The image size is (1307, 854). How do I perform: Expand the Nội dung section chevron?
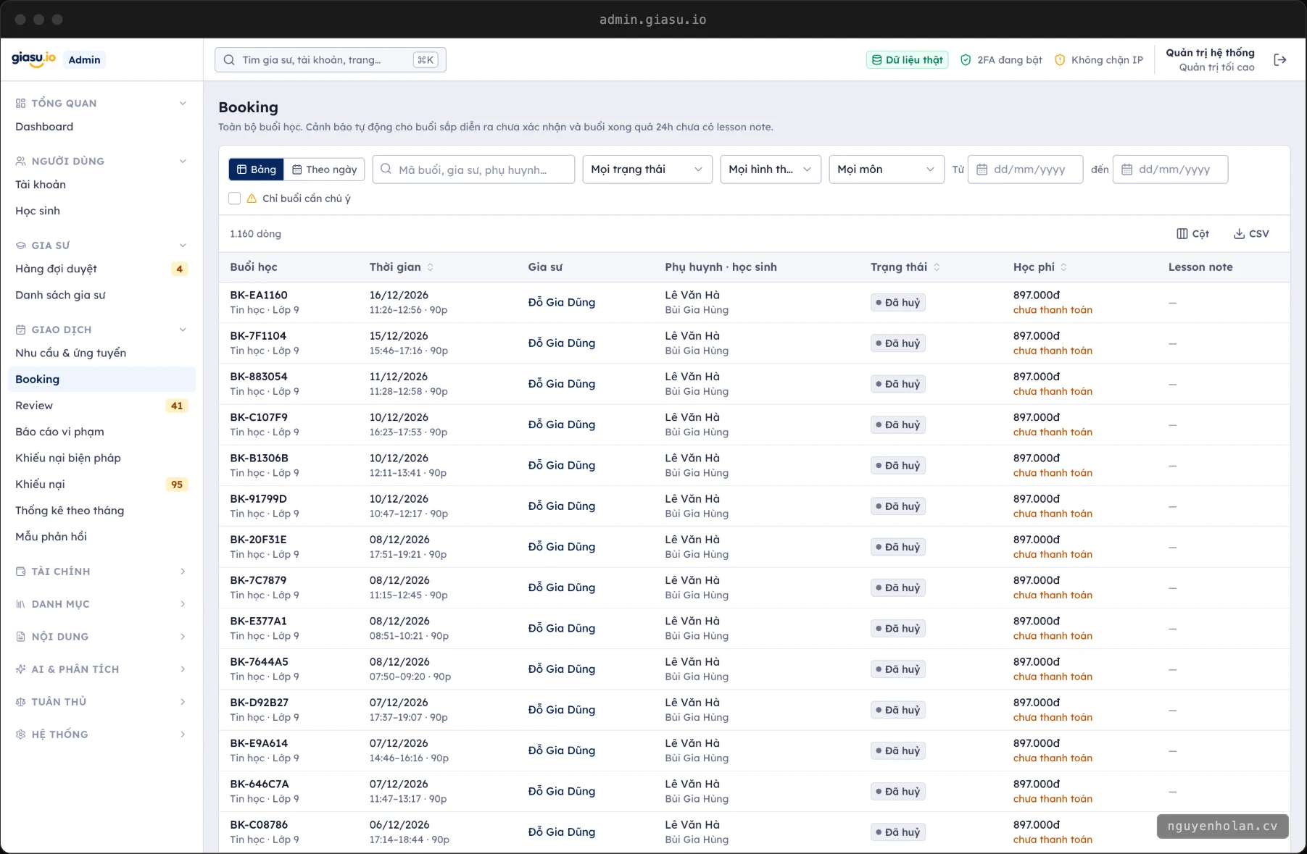183,637
